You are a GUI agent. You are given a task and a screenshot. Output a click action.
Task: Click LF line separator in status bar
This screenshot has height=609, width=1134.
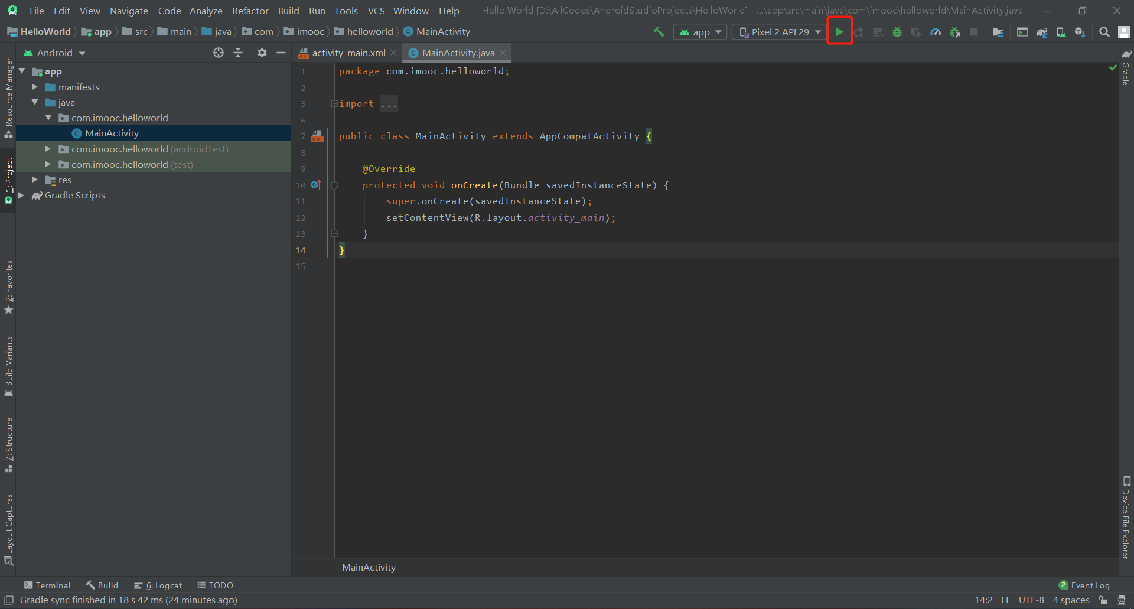click(1006, 600)
